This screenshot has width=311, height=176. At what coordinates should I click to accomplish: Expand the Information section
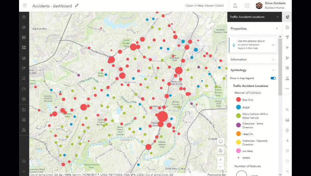pos(253,59)
